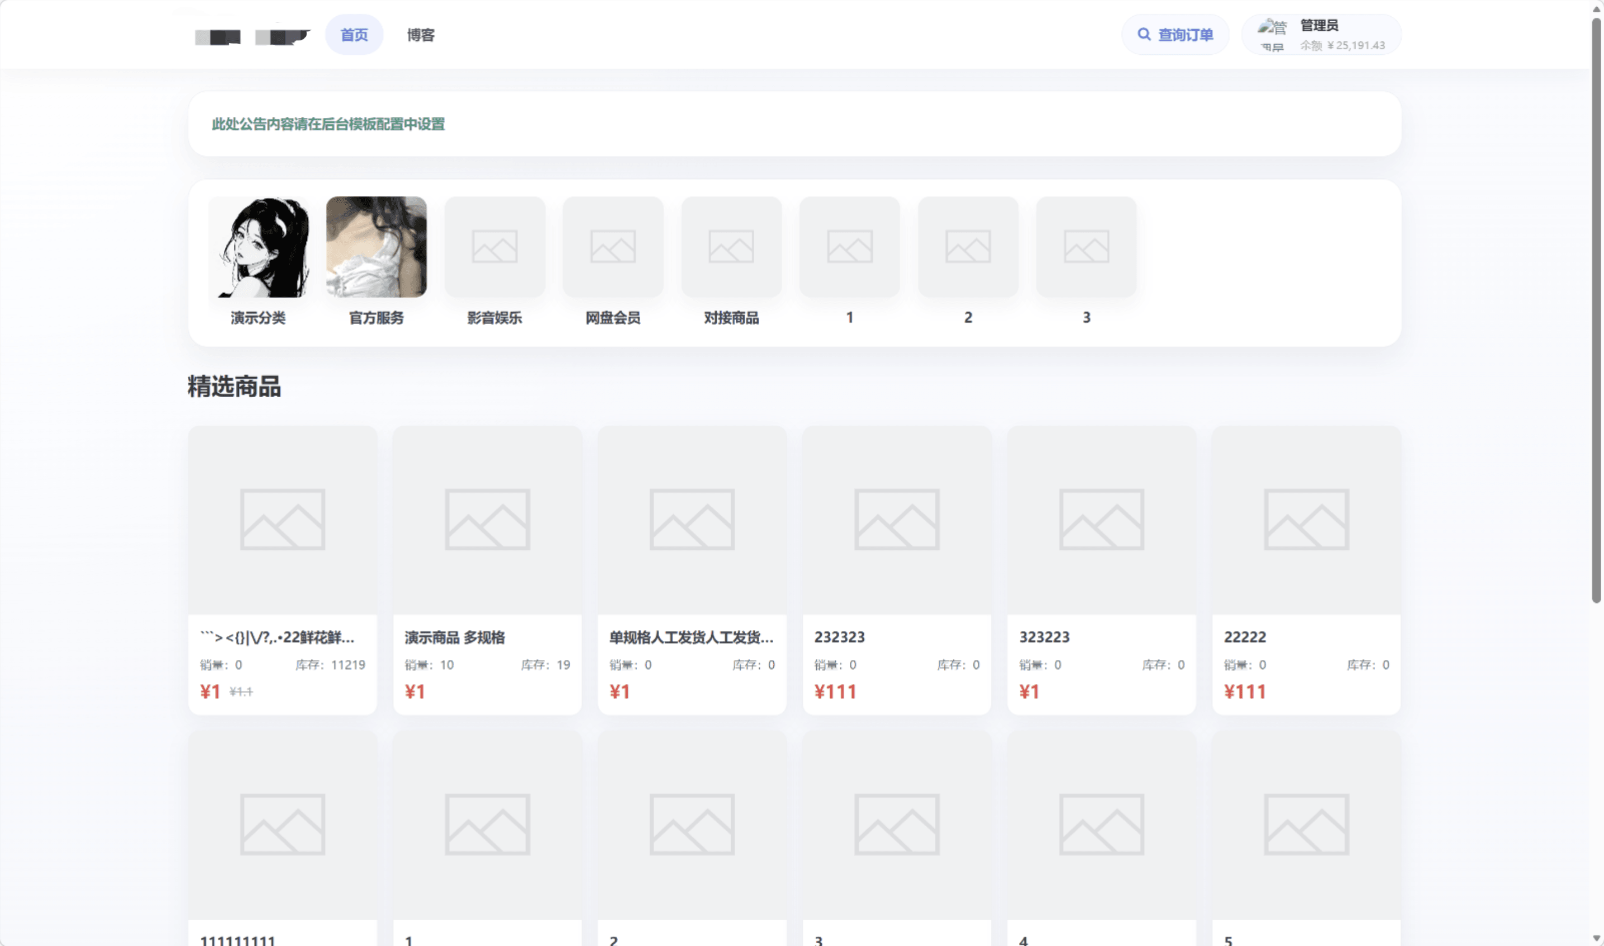View the product image for 232323
The image size is (1604, 946).
click(x=896, y=520)
